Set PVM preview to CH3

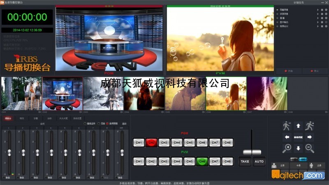164,162
